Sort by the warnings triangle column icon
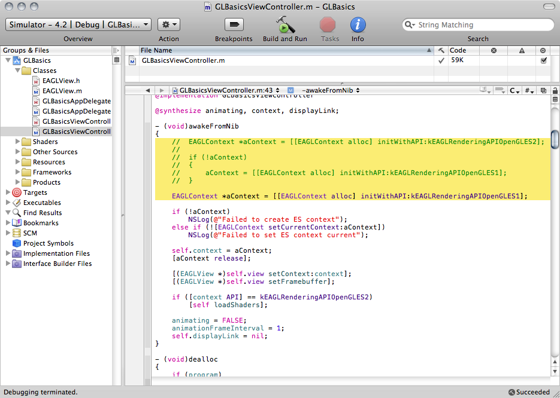The image size is (560, 398). tap(522, 51)
